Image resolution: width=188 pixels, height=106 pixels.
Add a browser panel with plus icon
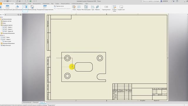point(5,15)
